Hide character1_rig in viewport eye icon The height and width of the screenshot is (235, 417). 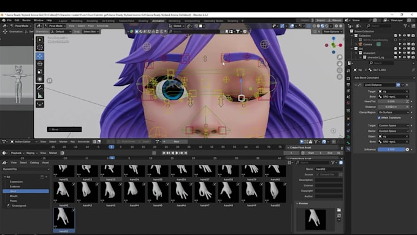404,57
